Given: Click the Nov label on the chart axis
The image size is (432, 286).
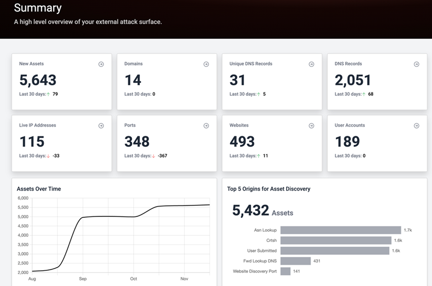Looking at the screenshot, I should click(x=184, y=279).
